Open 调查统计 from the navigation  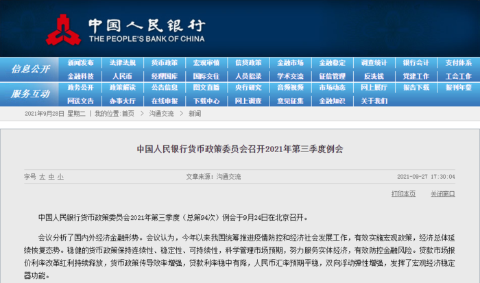tap(374, 63)
